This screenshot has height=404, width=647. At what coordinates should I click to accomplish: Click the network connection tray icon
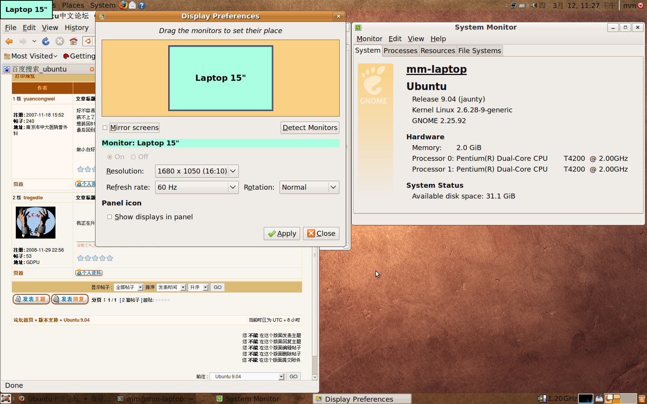pos(513,5)
